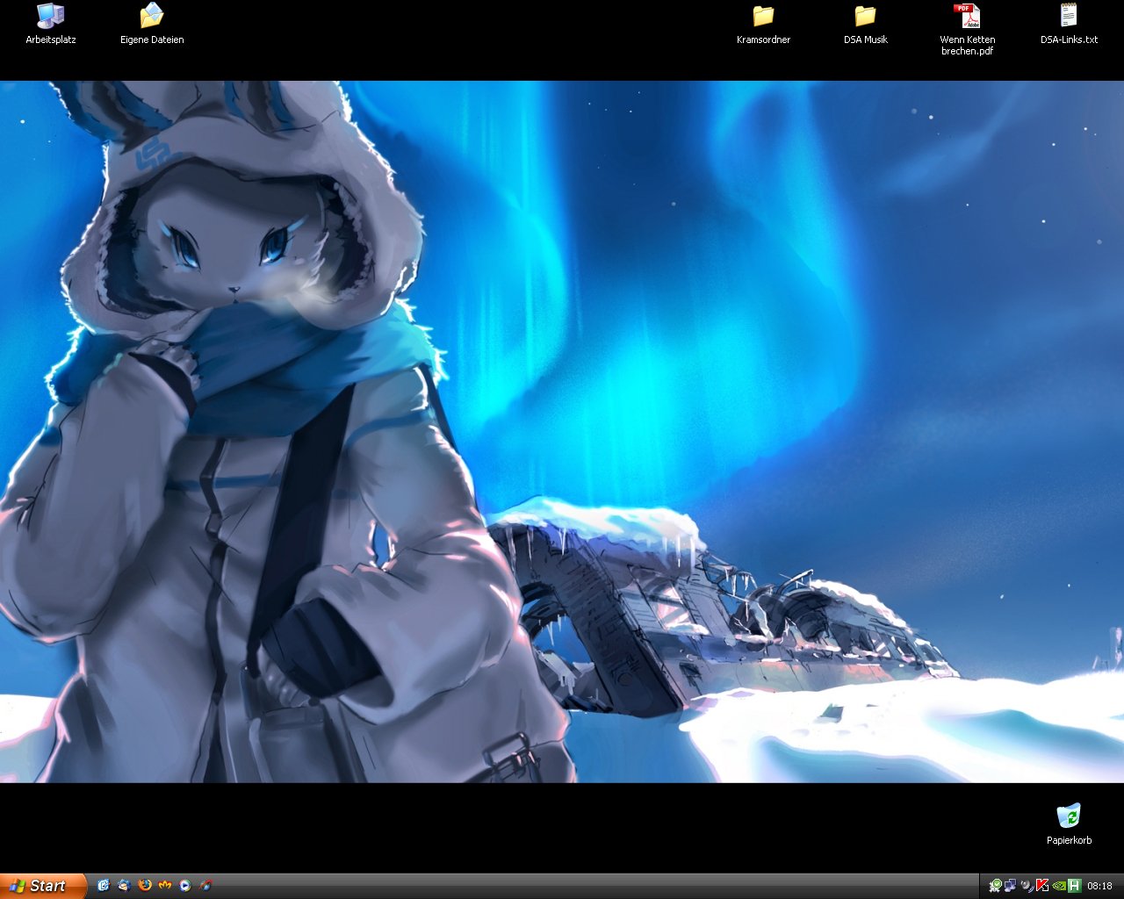Image resolution: width=1124 pixels, height=899 pixels.
Task: Open the Kaspersky antivirus tray icon
Action: pos(1042,886)
